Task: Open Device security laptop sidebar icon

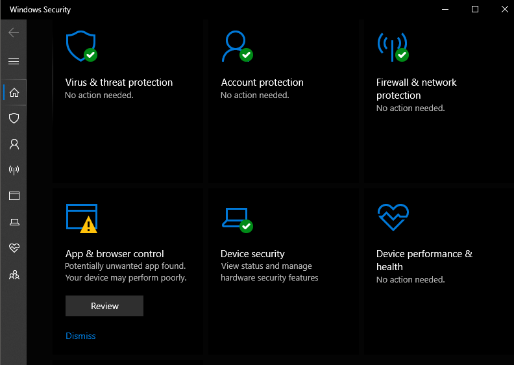Action: point(14,222)
